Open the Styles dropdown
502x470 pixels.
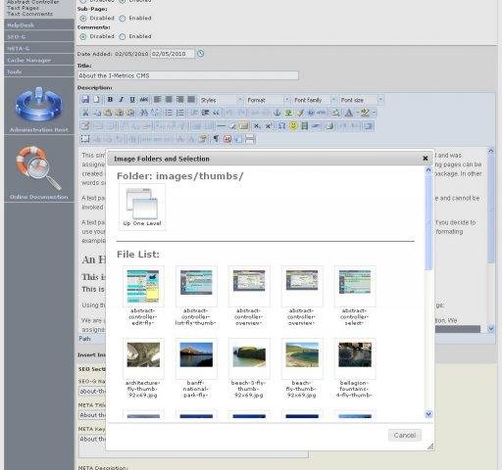coord(221,100)
